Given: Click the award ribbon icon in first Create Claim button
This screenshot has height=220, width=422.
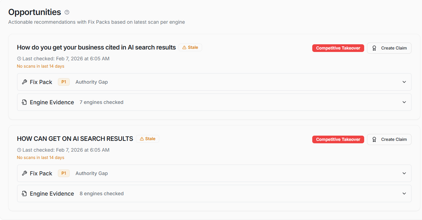Looking at the screenshot, I should pos(374,48).
